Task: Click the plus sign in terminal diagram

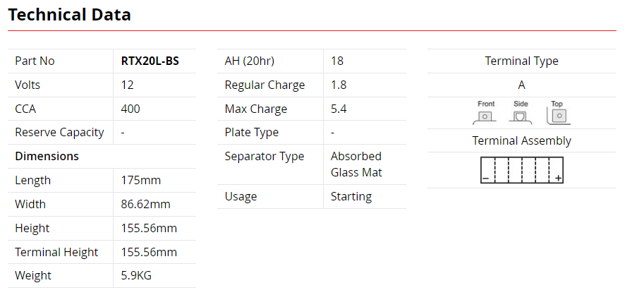Action: coord(558,178)
